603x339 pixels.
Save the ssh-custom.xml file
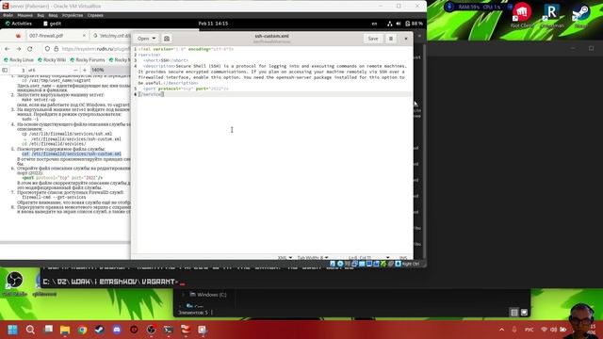point(373,39)
